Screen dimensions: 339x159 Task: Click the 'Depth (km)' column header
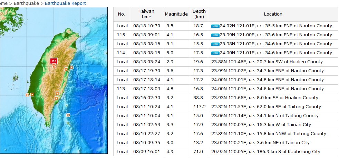[x=199, y=14]
